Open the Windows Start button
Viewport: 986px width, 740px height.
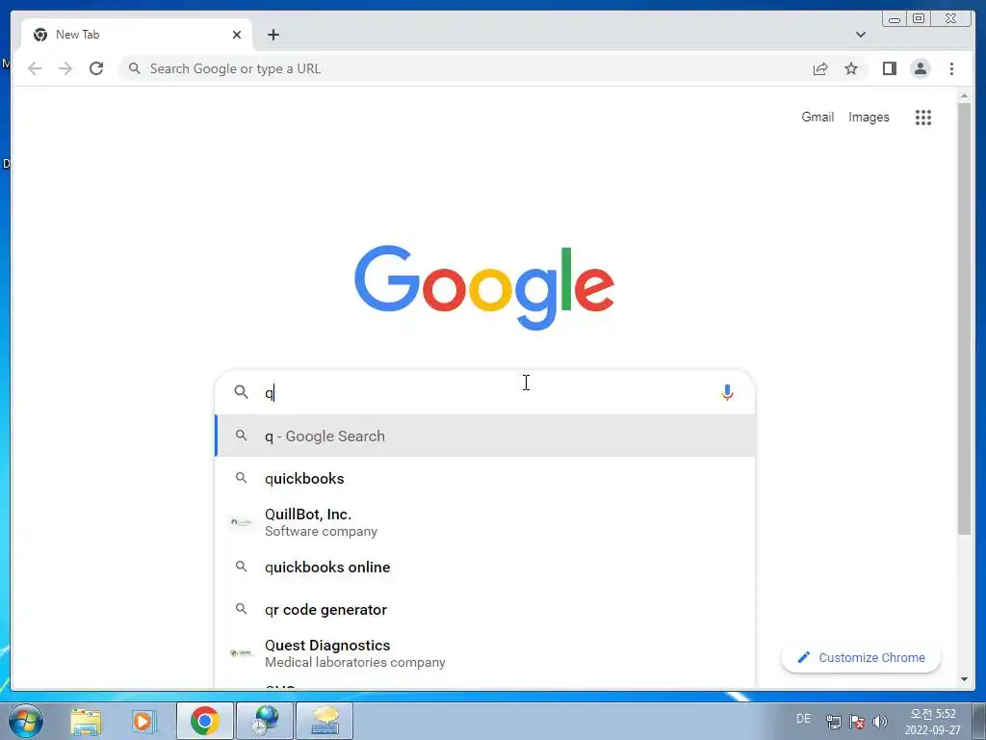click(x=26, y=721)
